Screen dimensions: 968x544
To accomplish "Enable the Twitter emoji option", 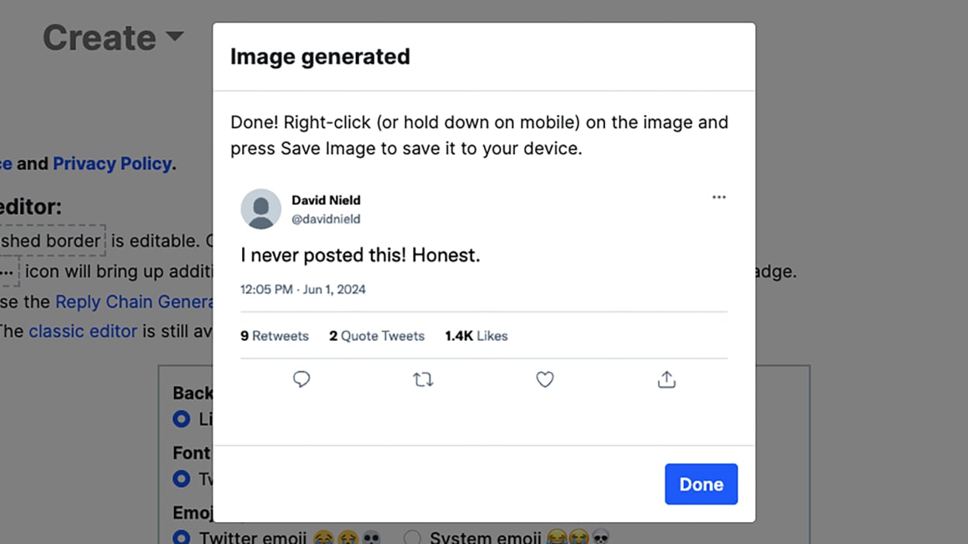I will coord(181,535).
